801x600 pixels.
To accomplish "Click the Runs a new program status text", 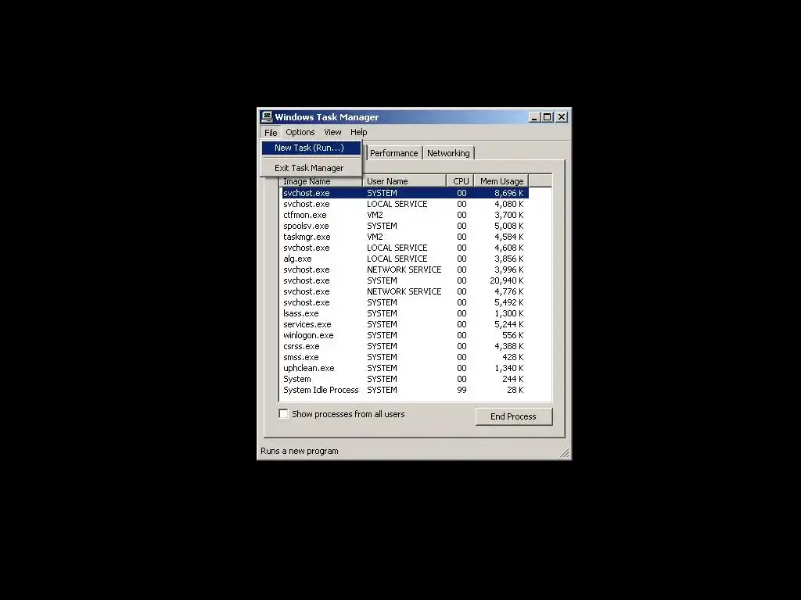I will tap(300, 451).
